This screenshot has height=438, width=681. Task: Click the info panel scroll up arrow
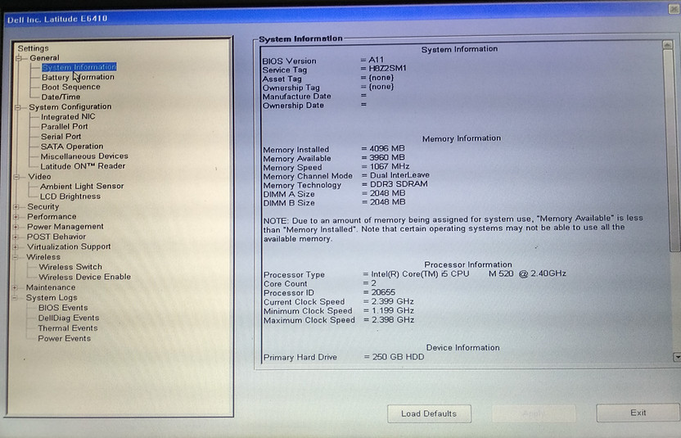tap(668, 44)
